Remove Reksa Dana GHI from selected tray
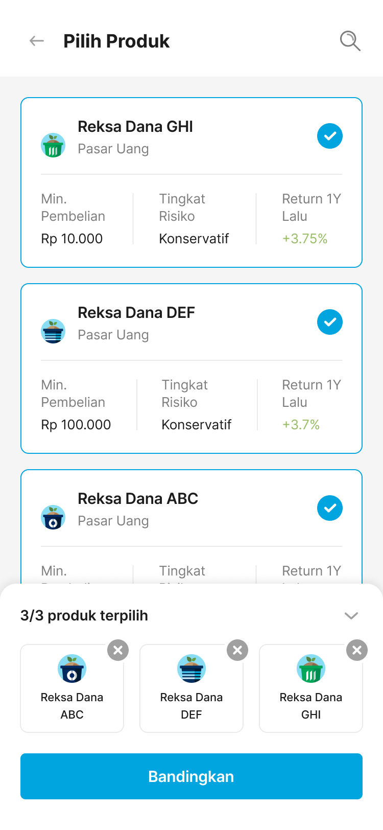Image resolution: width=383 pixels, height=830 pixels. [357, 650]
